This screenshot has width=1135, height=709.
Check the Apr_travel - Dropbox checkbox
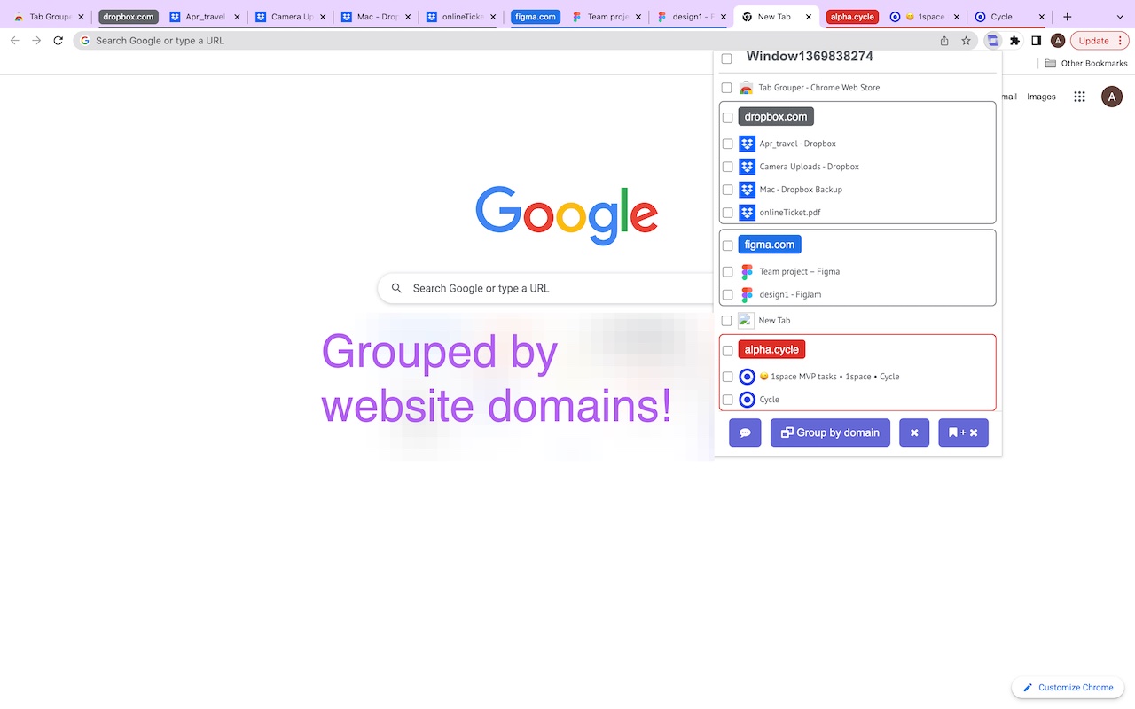[x=727, y=144]
